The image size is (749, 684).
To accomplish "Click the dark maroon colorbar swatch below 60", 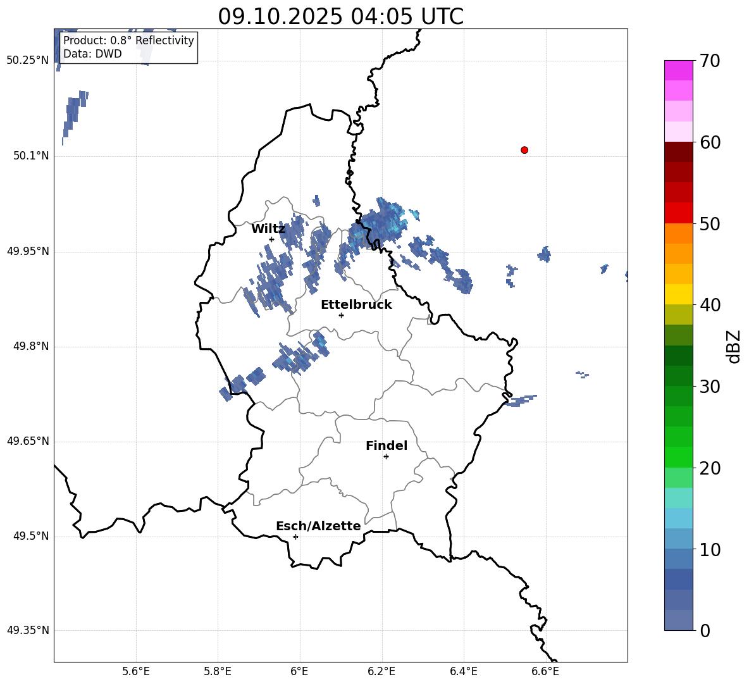I will pyautogui.click(x=678, y=152).
